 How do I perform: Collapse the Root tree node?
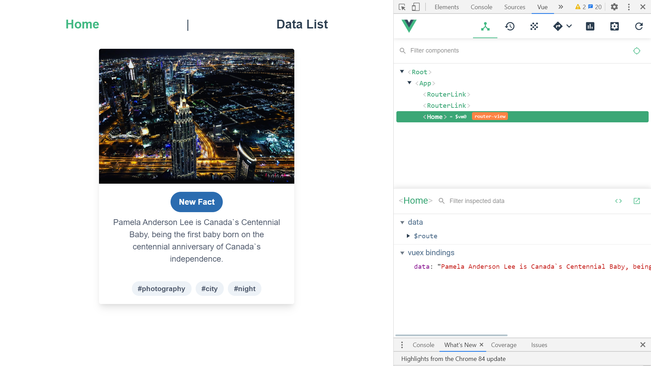pyautogui.click(x=402, y=72)
